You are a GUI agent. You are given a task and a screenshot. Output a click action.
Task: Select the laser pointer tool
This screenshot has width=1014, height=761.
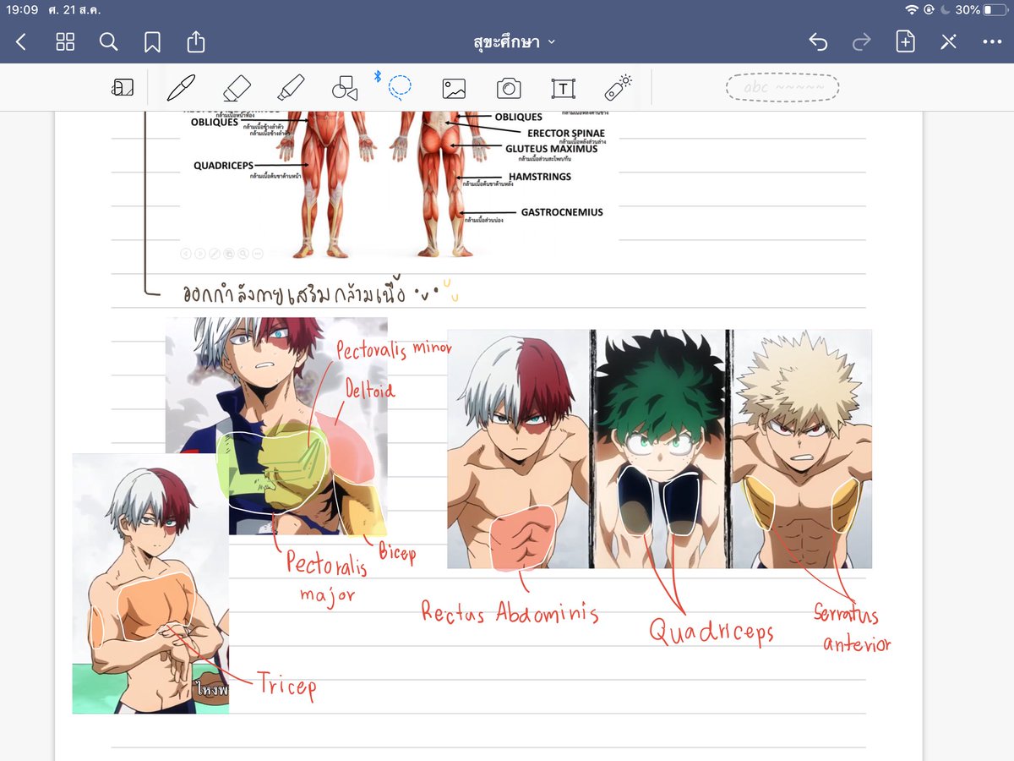click(x=618, y=87)
